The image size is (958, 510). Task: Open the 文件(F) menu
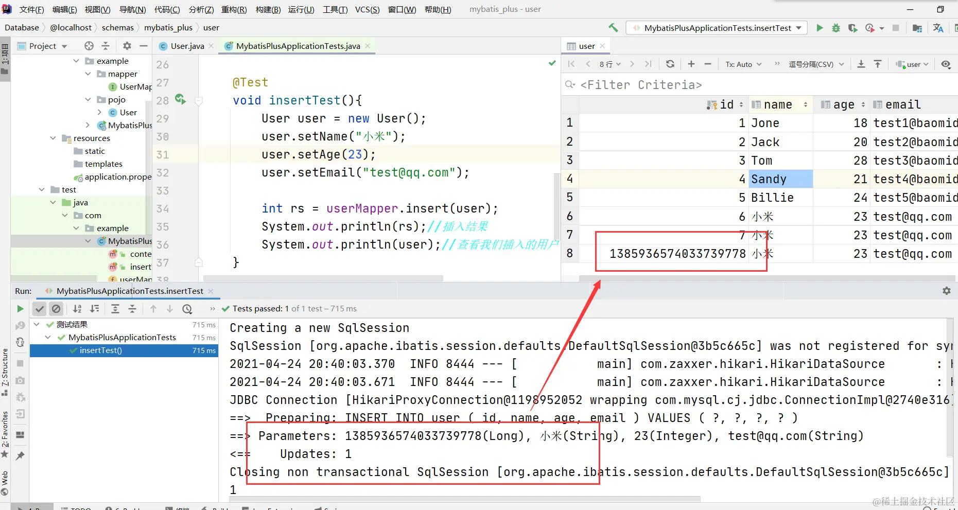[x=31, y=9]
